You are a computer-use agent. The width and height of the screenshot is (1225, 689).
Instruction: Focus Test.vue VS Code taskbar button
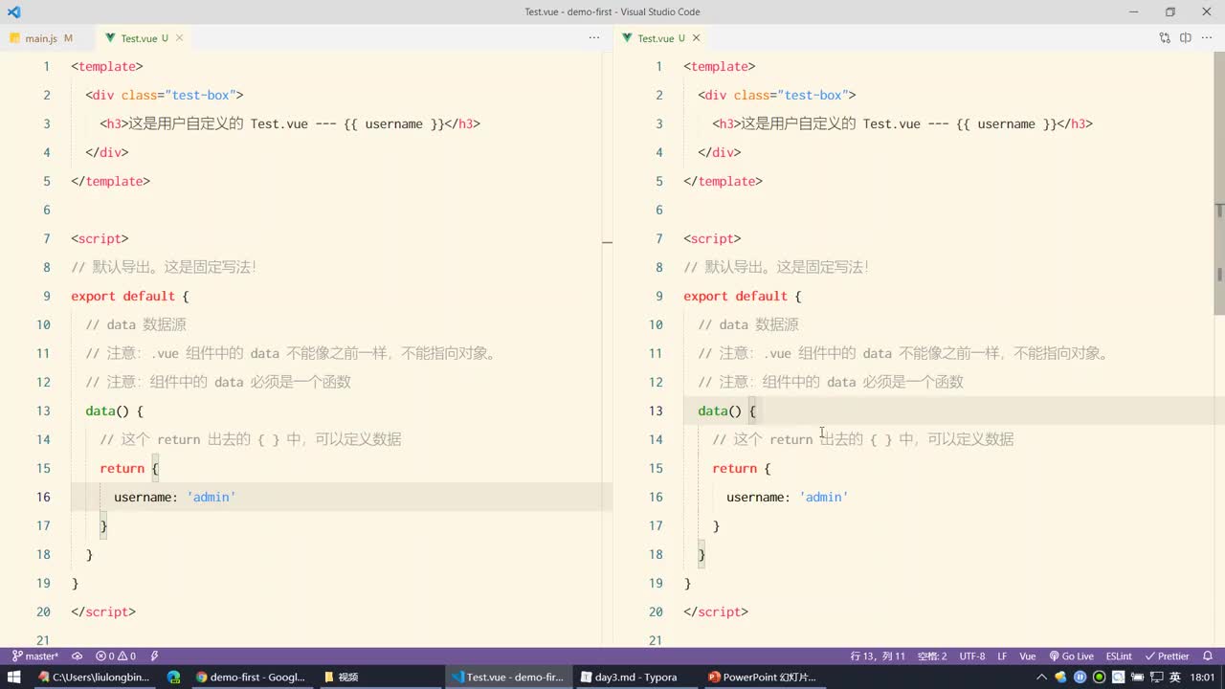coord(507,677)
